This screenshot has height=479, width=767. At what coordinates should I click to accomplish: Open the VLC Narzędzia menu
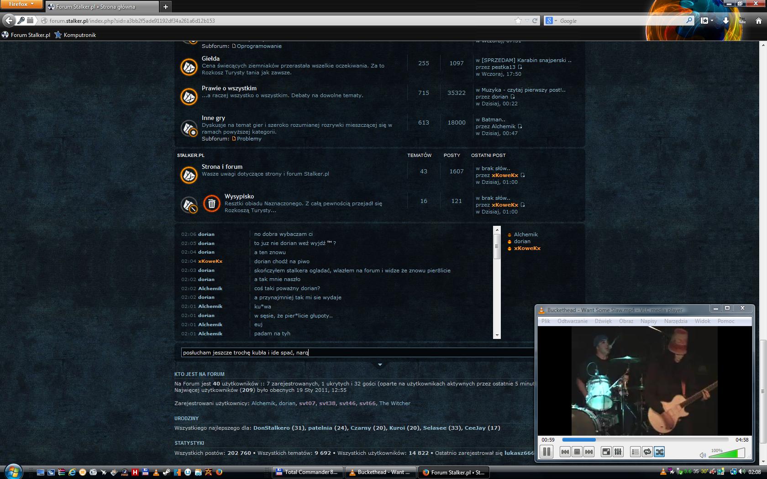pos(676,321)
